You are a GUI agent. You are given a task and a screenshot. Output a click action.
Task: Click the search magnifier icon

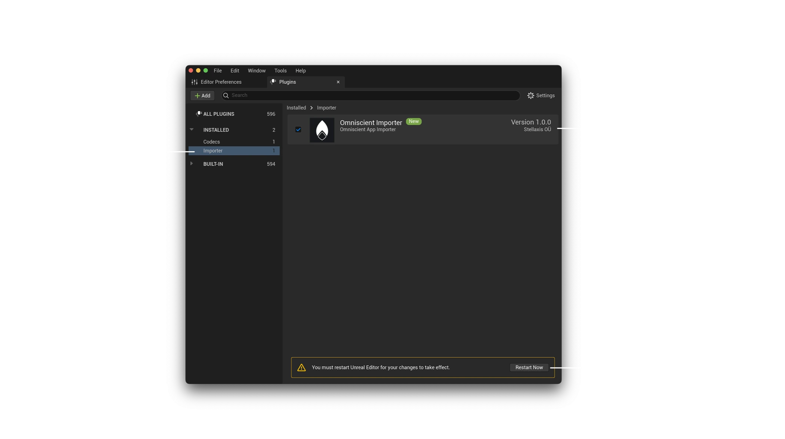(x=226, y=96)
